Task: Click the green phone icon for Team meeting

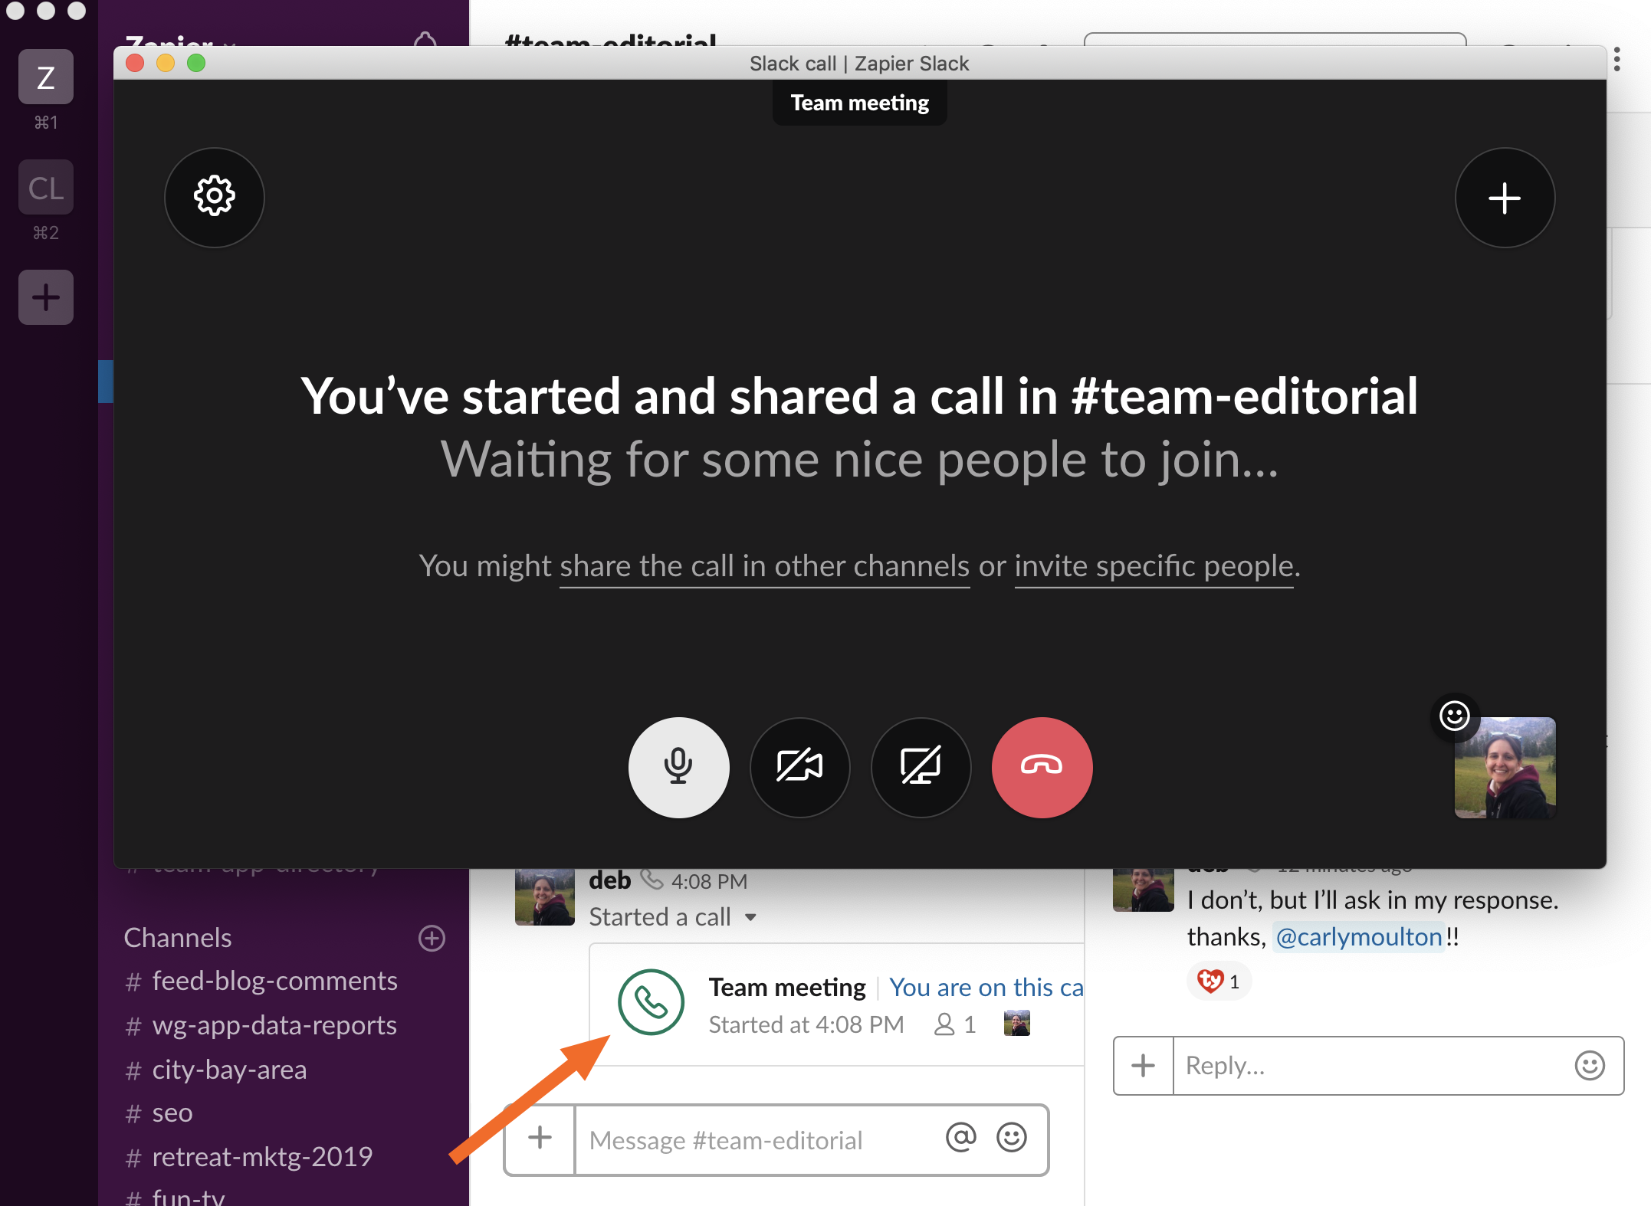Action: (651, 1002)
